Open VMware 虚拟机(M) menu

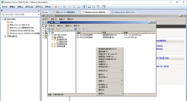coord(29,7)
